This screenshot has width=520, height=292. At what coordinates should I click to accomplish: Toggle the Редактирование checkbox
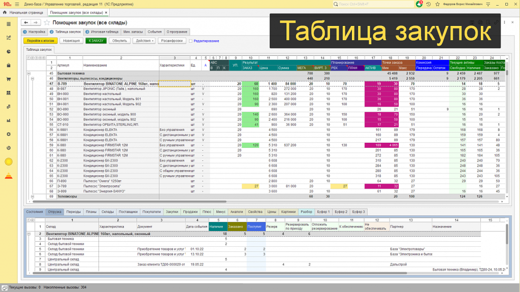(191, 41)
